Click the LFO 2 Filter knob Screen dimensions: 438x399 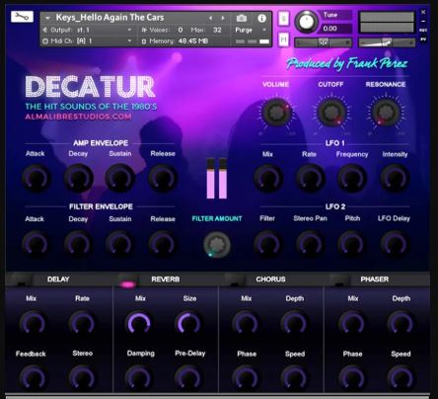(x=268, y=244)
